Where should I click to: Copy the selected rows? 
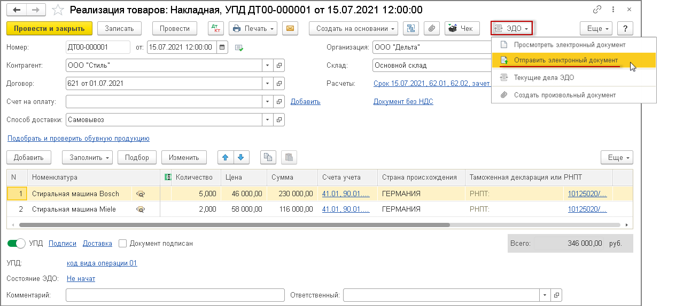pos(268,157)
